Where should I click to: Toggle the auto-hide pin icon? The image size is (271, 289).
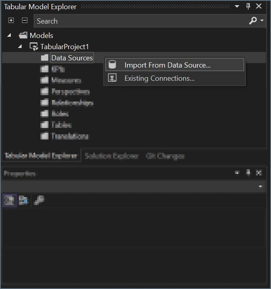pos(248,6)
